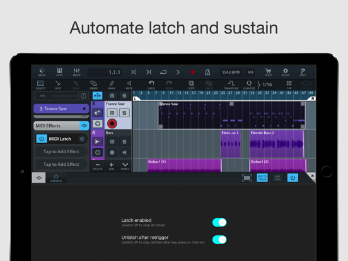Solo the Bass track
Image resolution: width=348 pixels, height=261 pixels.
point(124,142)
